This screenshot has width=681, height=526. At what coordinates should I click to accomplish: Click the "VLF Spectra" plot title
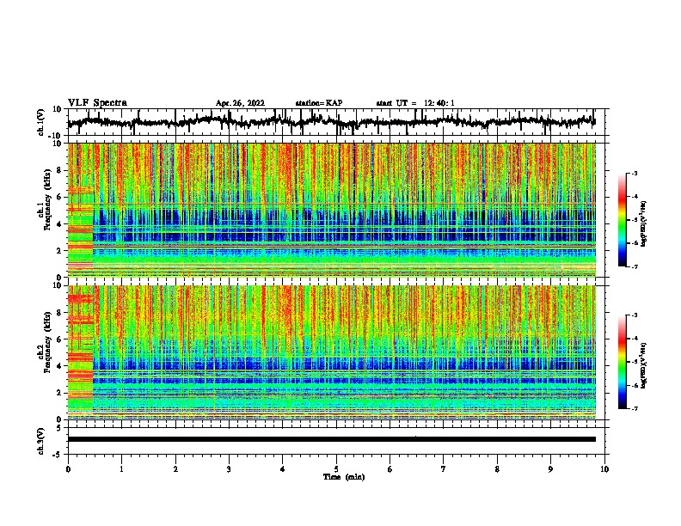point(97,103)
